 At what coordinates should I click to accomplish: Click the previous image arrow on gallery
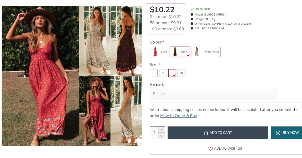7,76
